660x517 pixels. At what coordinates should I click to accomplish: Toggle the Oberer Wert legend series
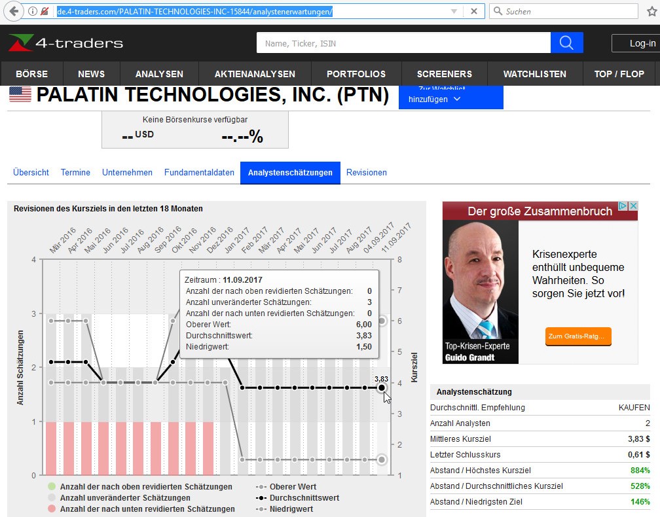coord(286,487)
